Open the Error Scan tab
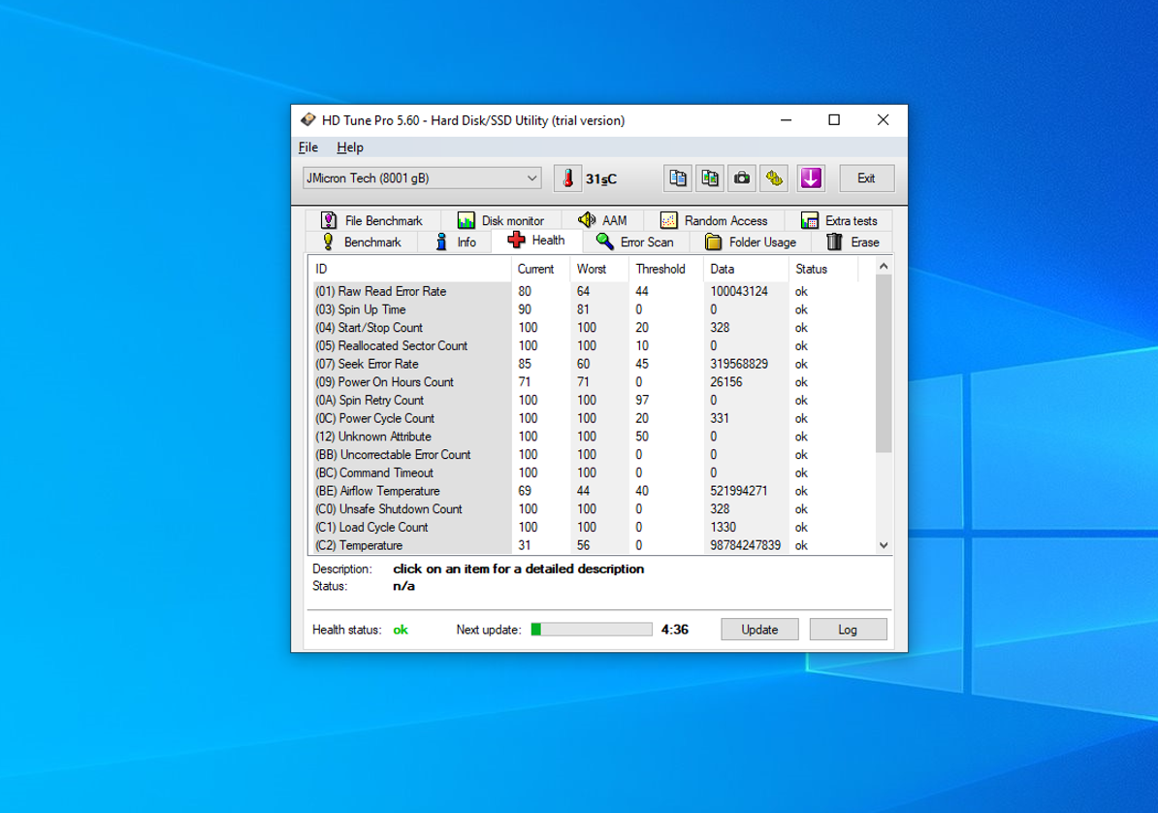The height and width of the screenshot is (813, 1158). pyautogui.click(x=634, y=243)
